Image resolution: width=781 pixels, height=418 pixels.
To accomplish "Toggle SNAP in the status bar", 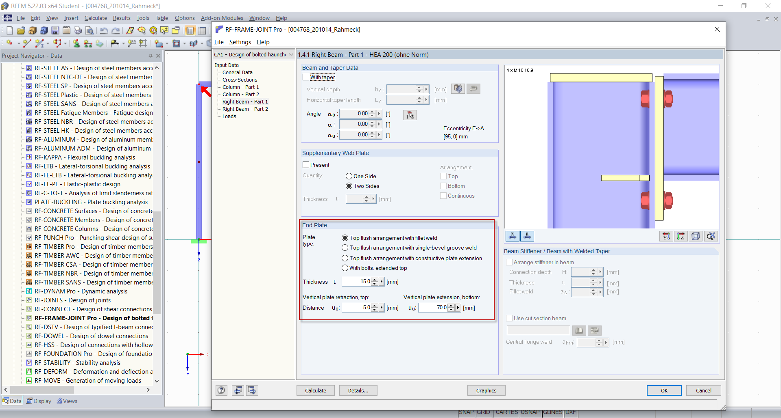I will click(466, 412).
